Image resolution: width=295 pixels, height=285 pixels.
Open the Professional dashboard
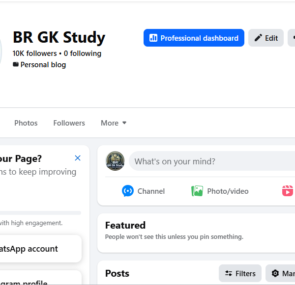point(194,38)
